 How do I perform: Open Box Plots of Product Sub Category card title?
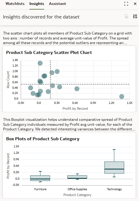click(43, 139)
